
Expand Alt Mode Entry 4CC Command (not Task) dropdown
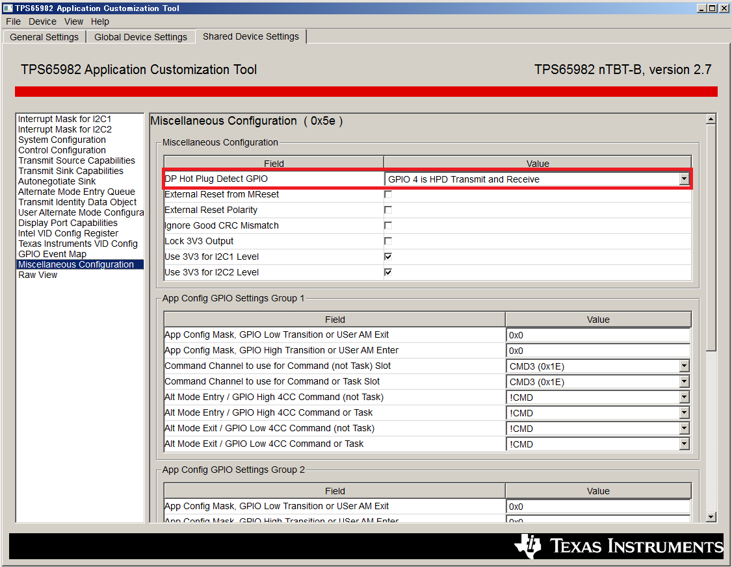click(x=684, y=397)
